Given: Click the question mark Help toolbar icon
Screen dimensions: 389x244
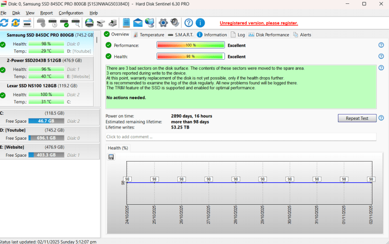Looking at the screenshot, I should pos(189,23).
